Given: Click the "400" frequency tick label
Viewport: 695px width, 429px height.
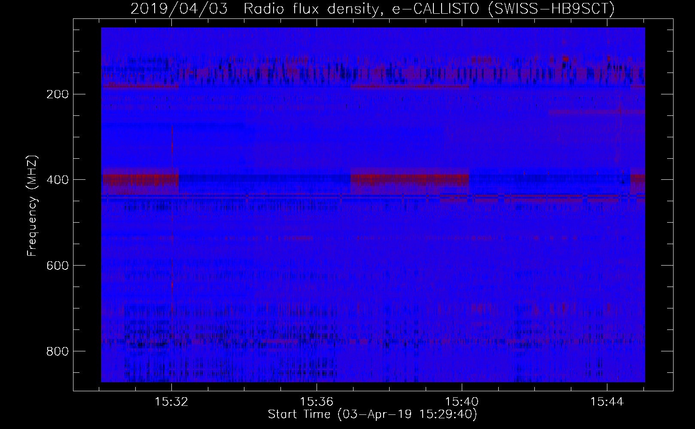Looking at the screenshot, I should click(x=57, y=180).
